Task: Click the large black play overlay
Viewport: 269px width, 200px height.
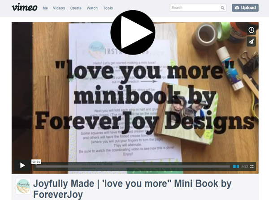Action: (x=133, y=32)
